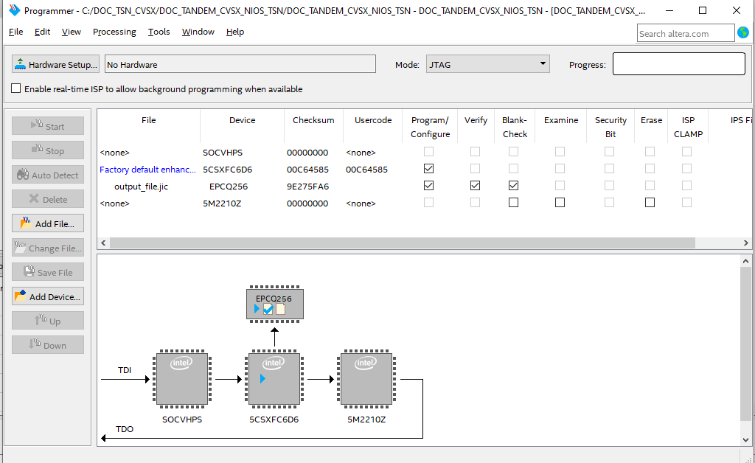Click the File column header
The width and height of the screenshot is (755, 463).
click(x=148, y=120)
